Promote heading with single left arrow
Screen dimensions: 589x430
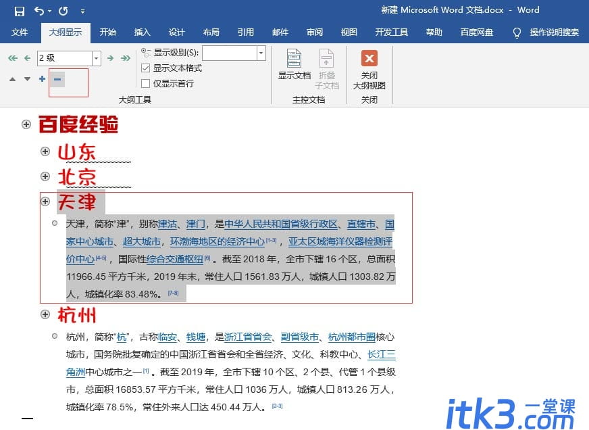pyautogui.click(x=28, y=58)
